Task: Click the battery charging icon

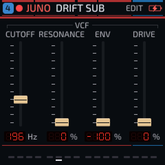Action: [155, 8]
